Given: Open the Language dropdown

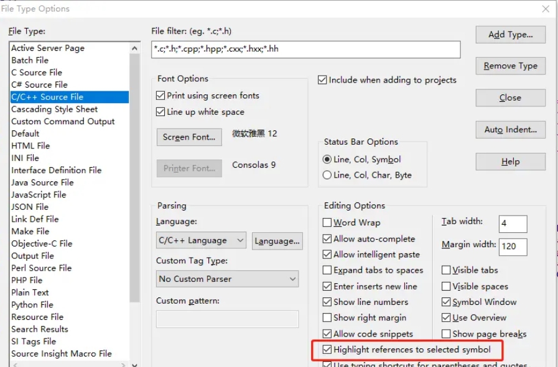Looking at the screenshot, I should pyautogui.click(x=201, y=240).
